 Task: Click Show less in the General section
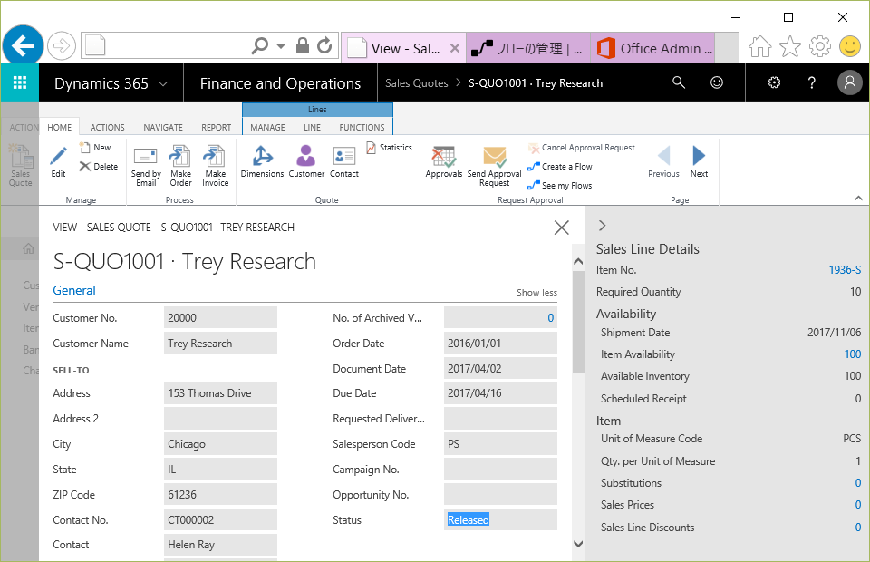coord(536,293)
